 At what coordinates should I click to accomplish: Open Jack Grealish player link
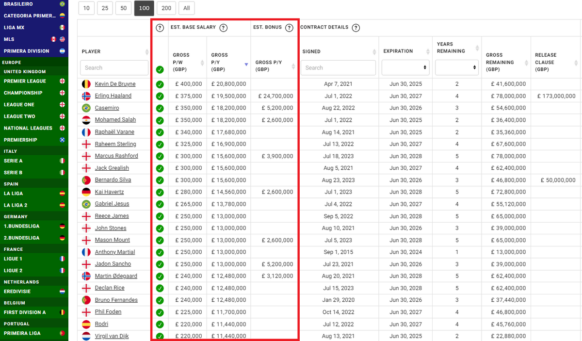112,168
